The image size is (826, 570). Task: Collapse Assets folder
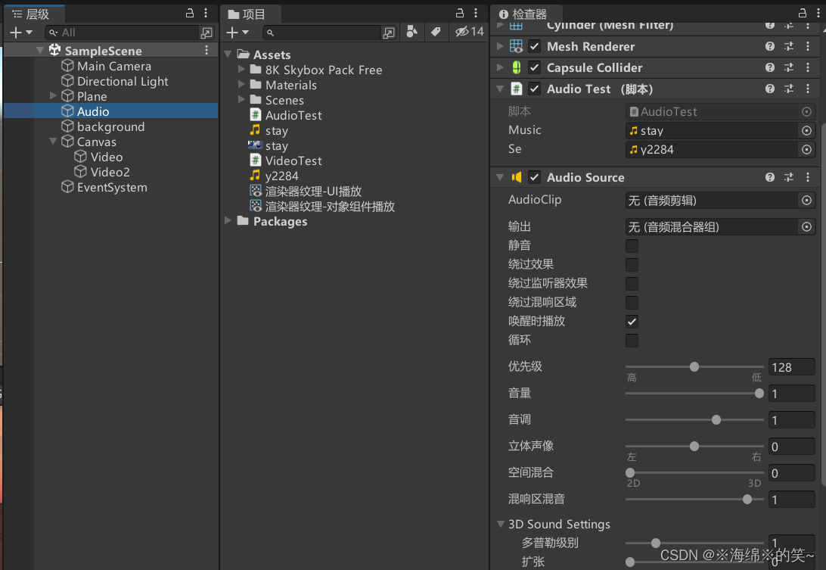[228, 55]
